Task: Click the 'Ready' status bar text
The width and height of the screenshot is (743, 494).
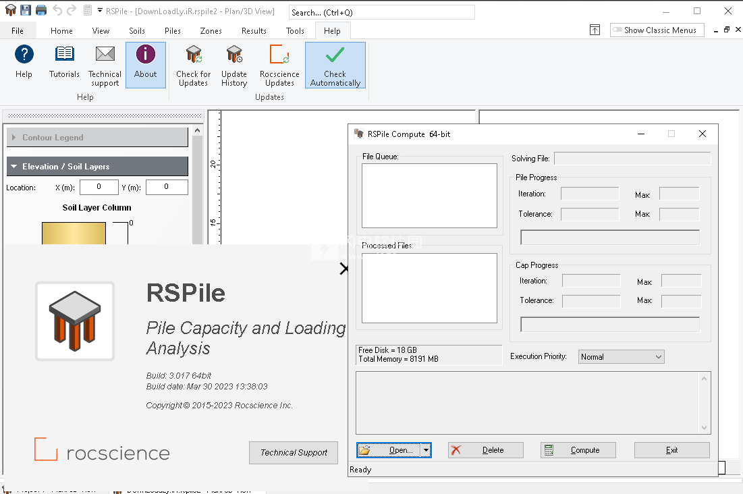Action: (360, 470)
